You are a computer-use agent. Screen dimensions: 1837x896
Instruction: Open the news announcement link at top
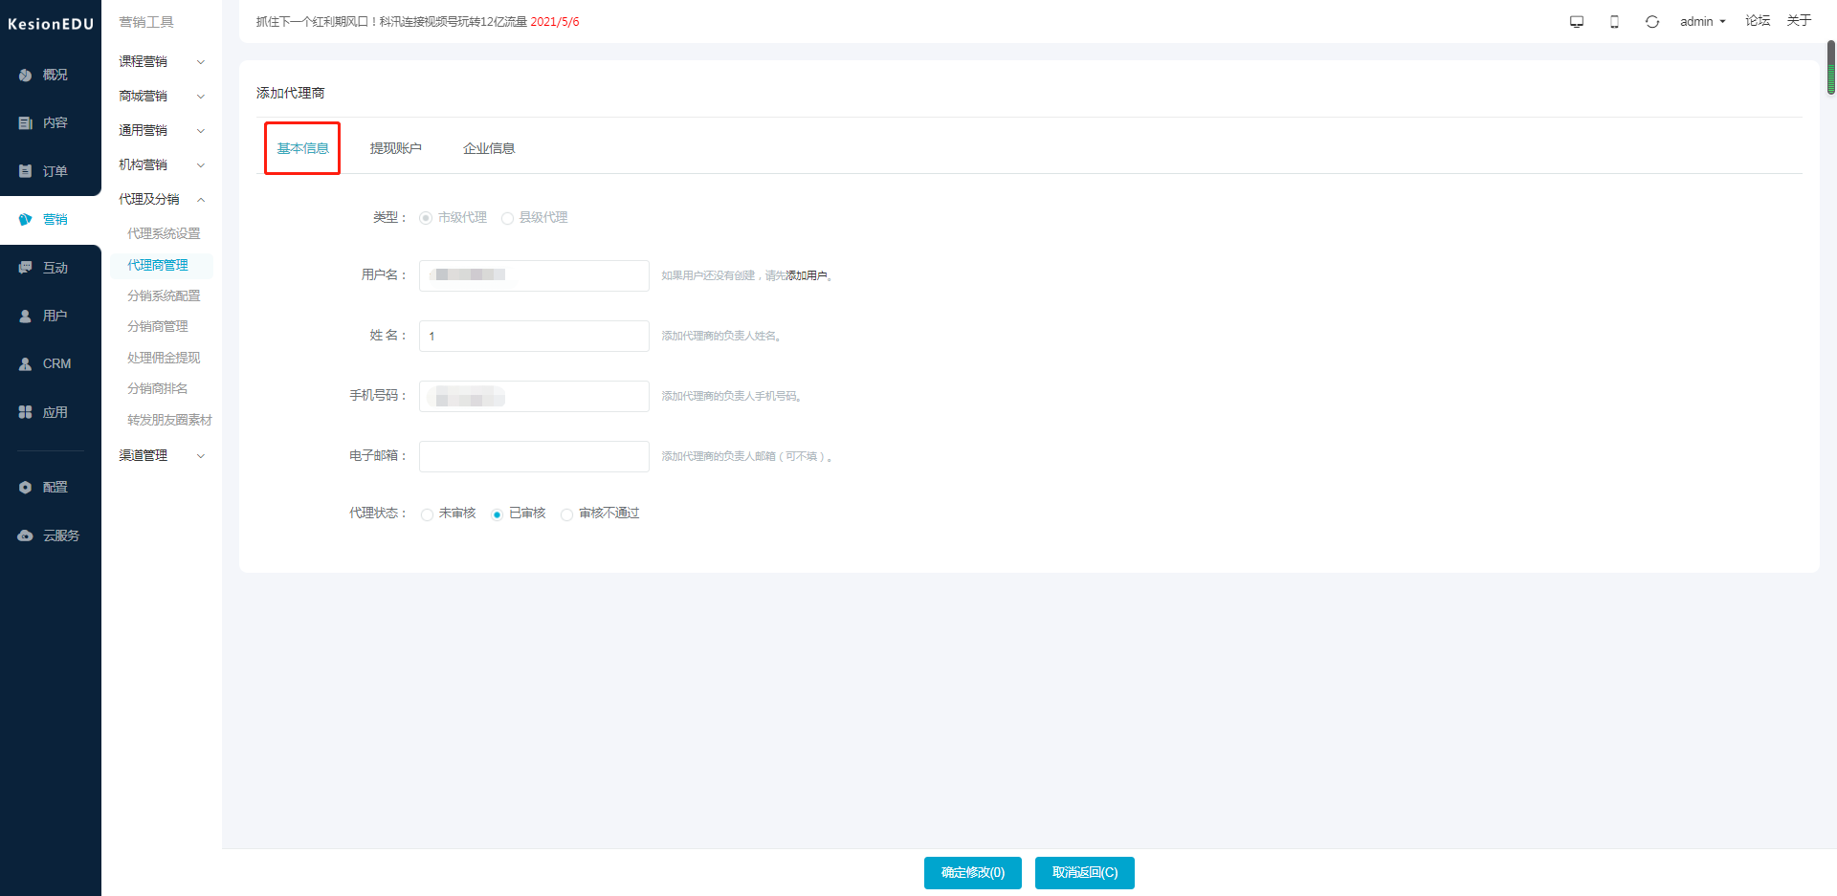pos(417,21)
